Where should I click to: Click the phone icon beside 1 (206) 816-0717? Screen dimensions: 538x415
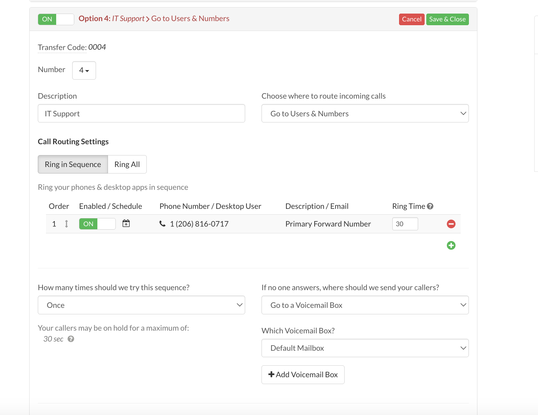[162, 224]
